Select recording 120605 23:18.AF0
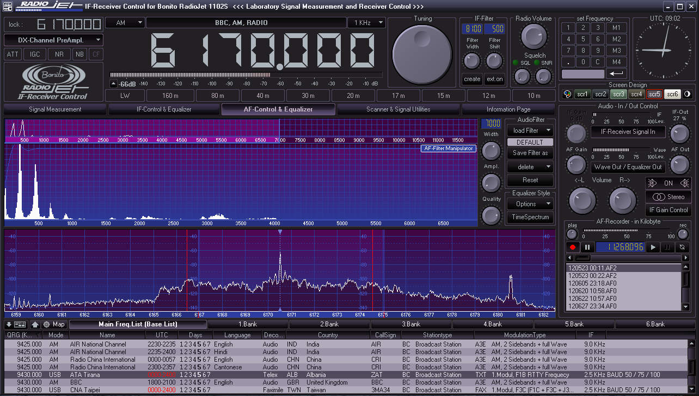The width and height of the screenshot is (699, 396). [624, 283]
